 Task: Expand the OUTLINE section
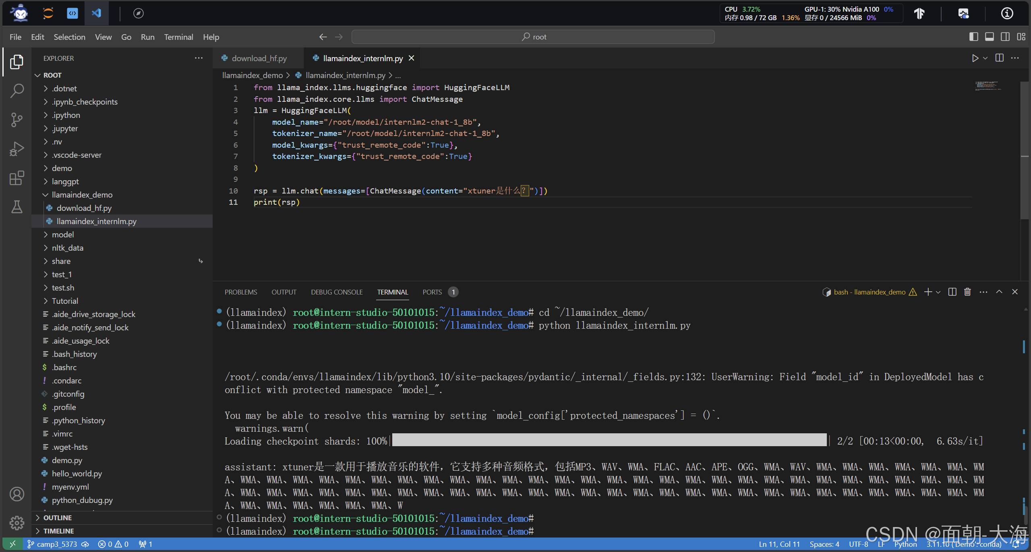click(x=57, y=518)
